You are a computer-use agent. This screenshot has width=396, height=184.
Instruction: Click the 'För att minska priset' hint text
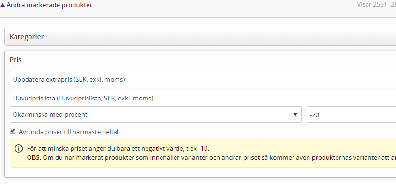coord(118,148)
